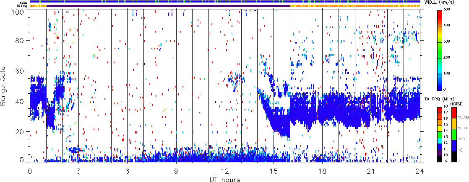Image resolution: width=469 pixels, height=182 pixels.
Task: Click the '300' label on the width color bar
Action: pos(447,41)
